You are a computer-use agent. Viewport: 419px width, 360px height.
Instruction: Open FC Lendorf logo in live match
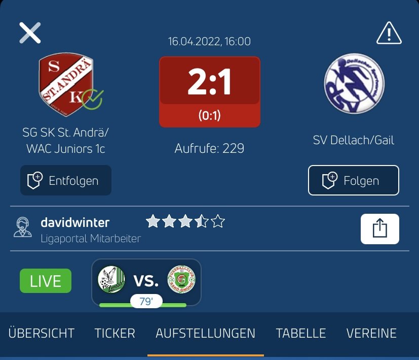[111, 279]
